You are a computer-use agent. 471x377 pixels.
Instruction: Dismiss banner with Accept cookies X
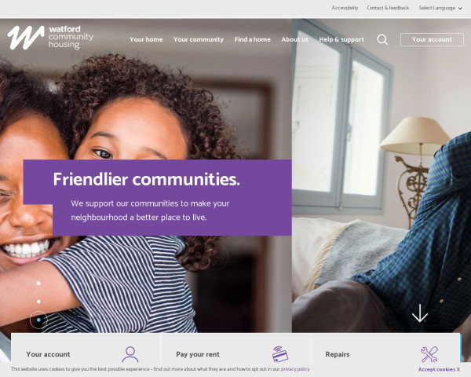(x=439, y=369)
